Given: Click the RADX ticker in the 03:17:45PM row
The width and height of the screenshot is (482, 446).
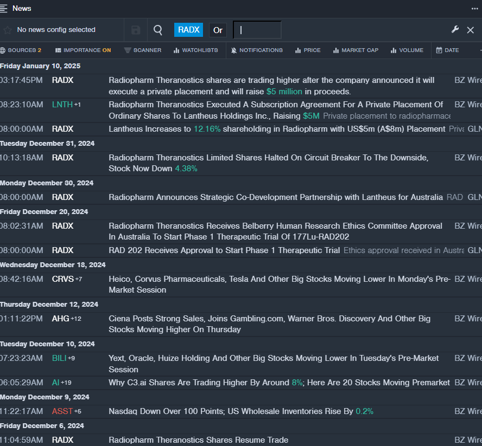Looking at the screenshot, I should 63,80.
